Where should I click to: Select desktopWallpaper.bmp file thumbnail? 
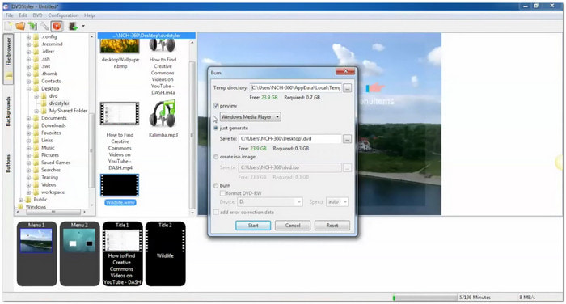tap(120, 46)
